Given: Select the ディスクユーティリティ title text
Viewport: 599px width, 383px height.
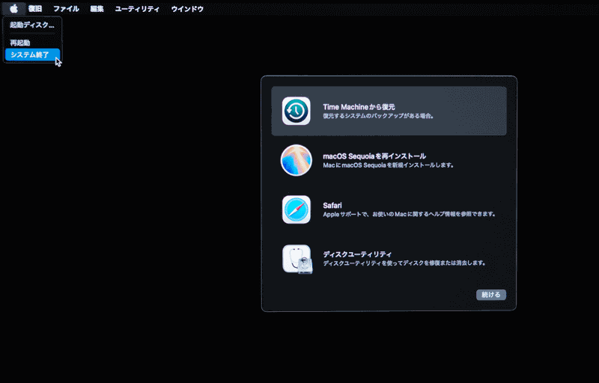Looking at the screenshot, I should 357,254.
